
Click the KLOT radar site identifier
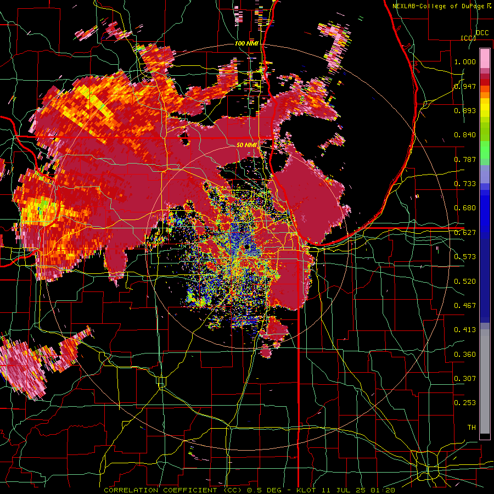[306, 490]
